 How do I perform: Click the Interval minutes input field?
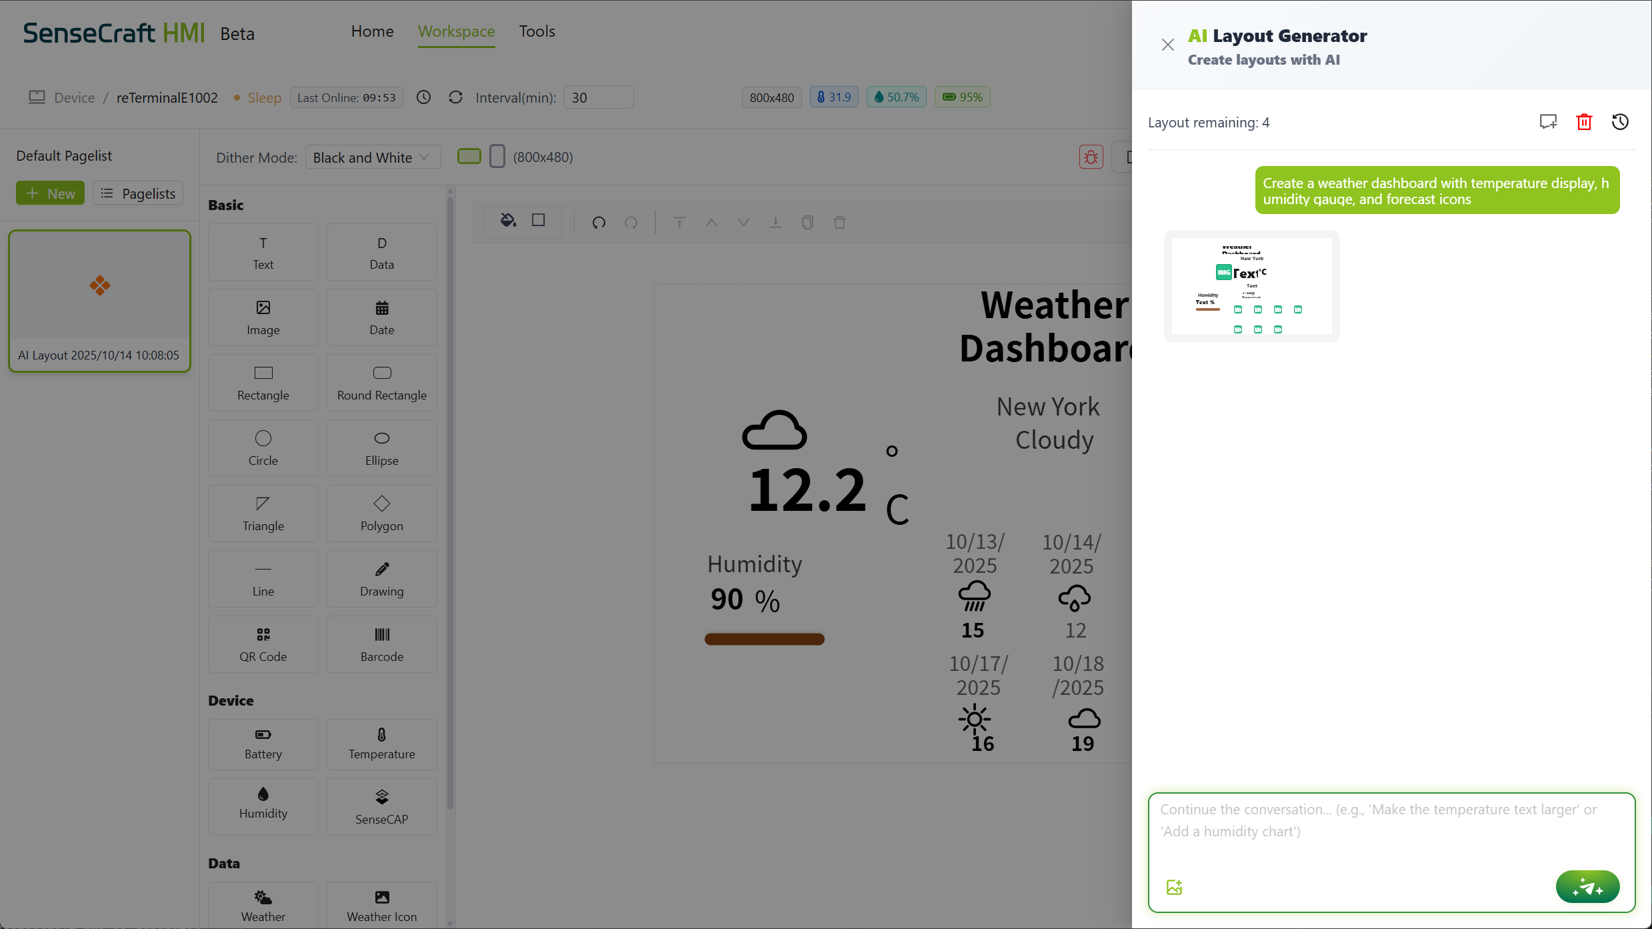point(598,97)
